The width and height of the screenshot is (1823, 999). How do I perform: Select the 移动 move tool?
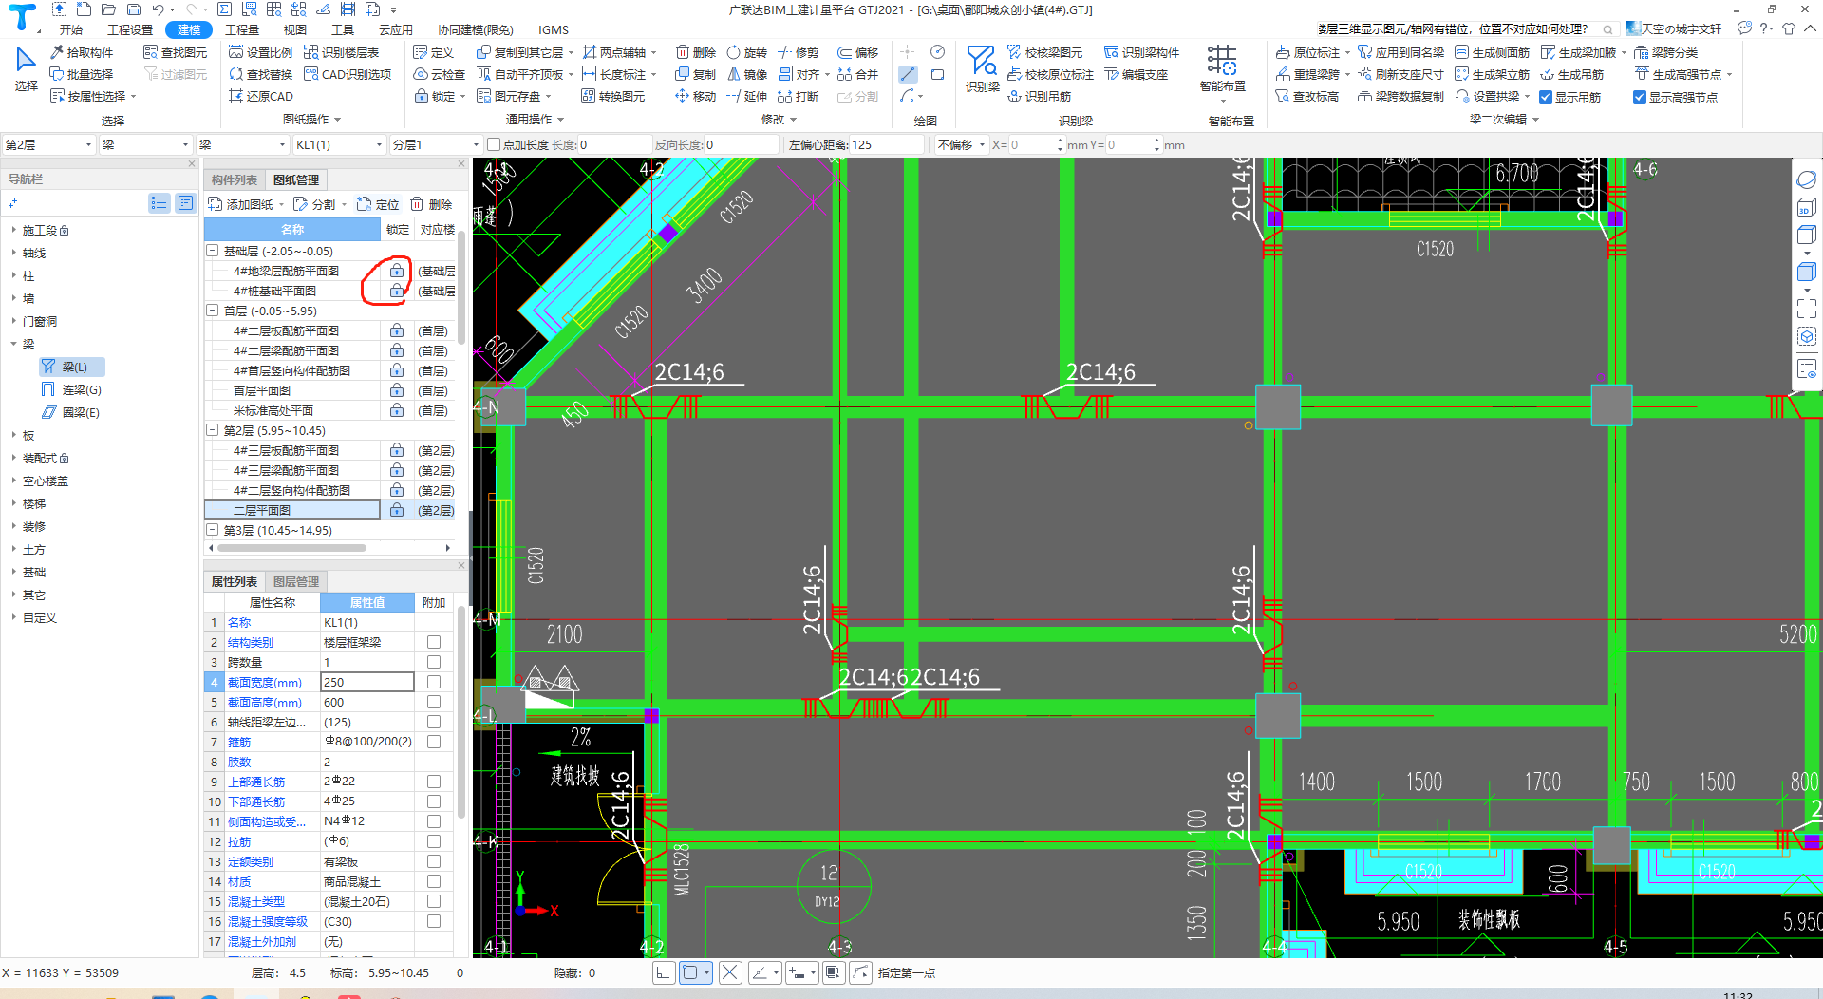click(x=696, y=96)
